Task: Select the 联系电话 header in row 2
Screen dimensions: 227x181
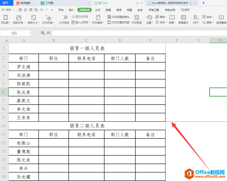Action: pos(86,58)
